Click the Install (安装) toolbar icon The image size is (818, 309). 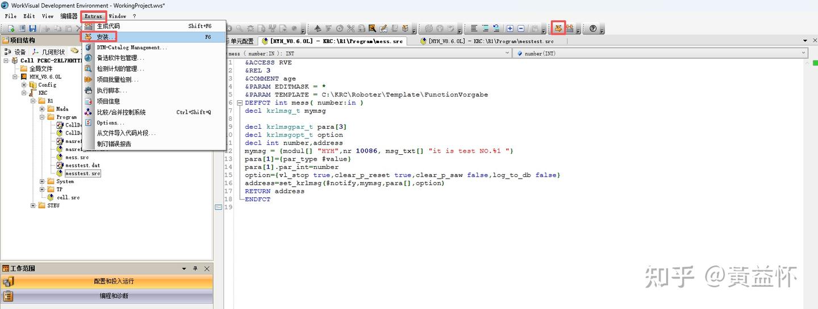558,28
